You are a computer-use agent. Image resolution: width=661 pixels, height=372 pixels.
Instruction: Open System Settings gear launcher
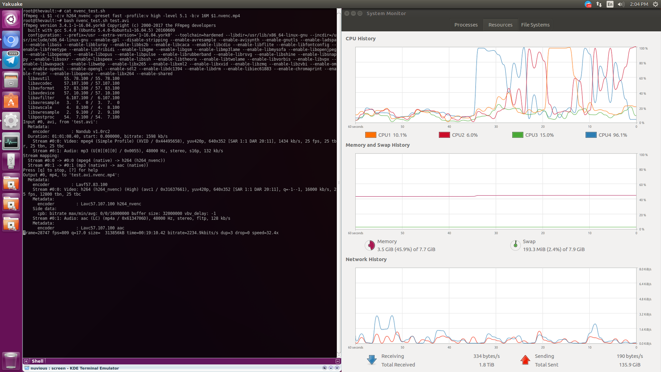[11, 121]
